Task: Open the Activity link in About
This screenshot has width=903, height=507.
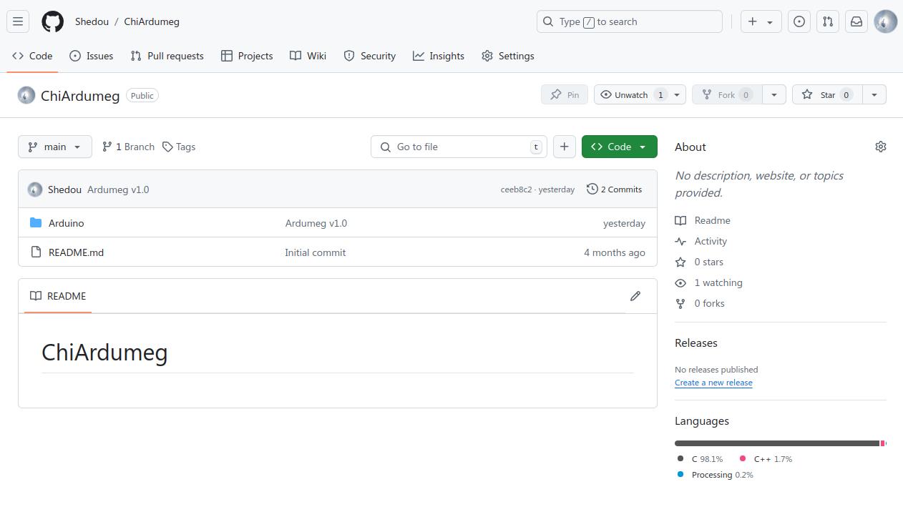Action: pyautogui.click(x=701, y=241)
